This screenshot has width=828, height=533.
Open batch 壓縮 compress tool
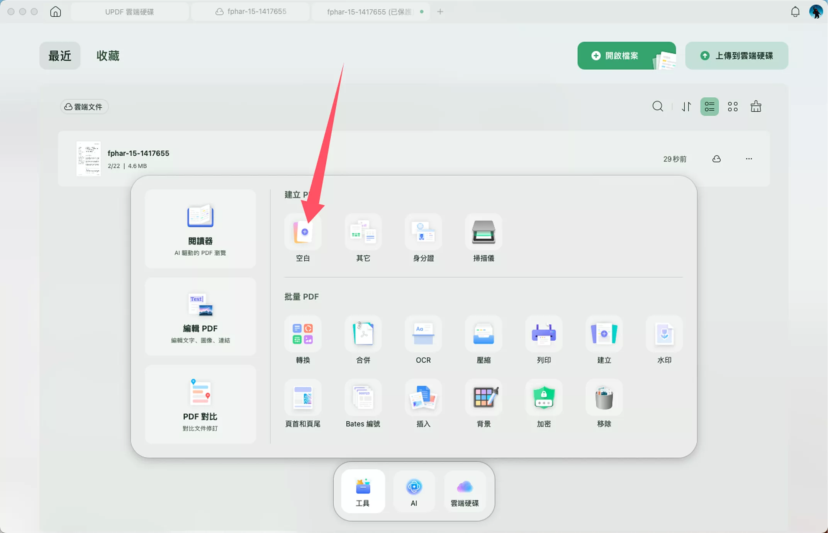point(484,334)
